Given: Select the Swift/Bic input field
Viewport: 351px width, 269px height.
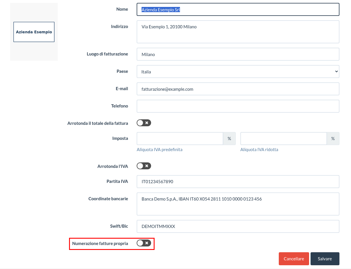Looking at the screenshot, I should point(238,226).
